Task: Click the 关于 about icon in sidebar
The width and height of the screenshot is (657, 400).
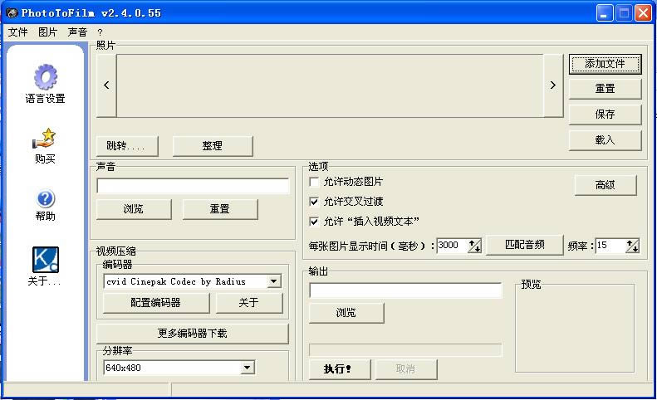Action: point(45,260)
